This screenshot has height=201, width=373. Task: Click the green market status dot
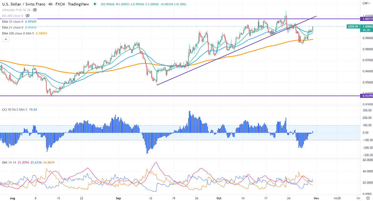click(x=95, y=4)
